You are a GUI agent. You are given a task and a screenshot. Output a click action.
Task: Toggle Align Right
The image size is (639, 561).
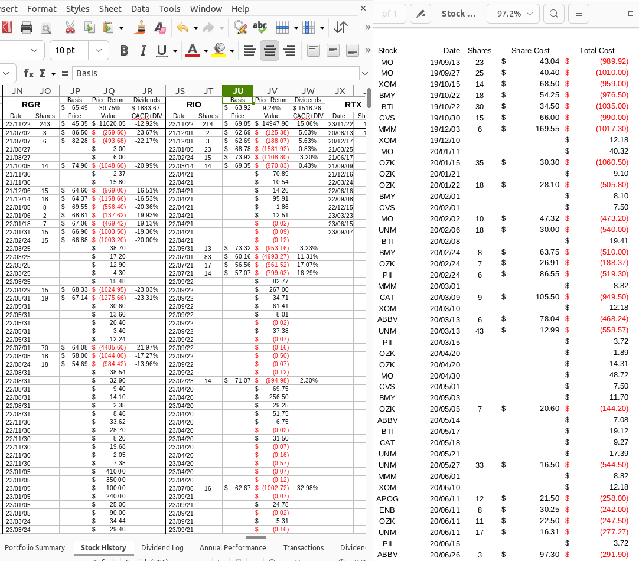coord(289,51)
